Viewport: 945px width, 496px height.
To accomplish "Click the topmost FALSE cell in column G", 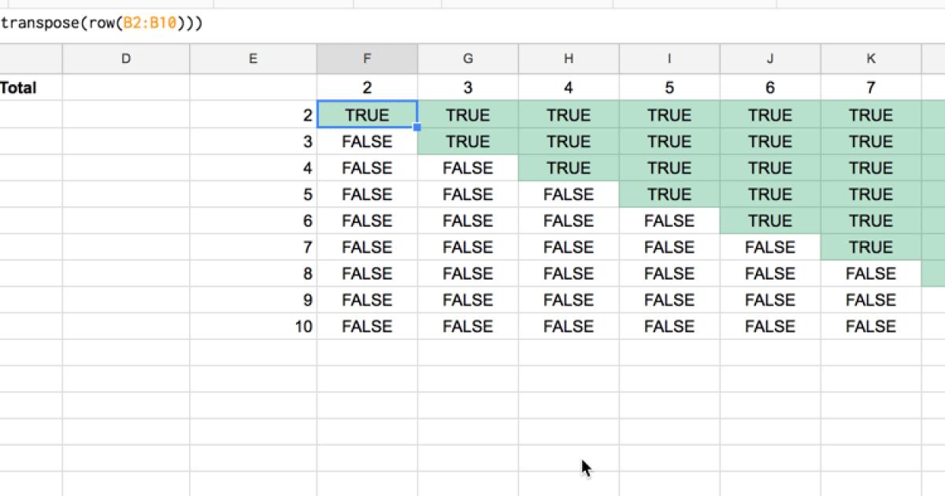I will [x=468, y=168].
